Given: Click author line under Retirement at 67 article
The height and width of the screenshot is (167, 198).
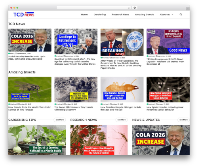Looking at the screenshot, I should click(67, 56).
